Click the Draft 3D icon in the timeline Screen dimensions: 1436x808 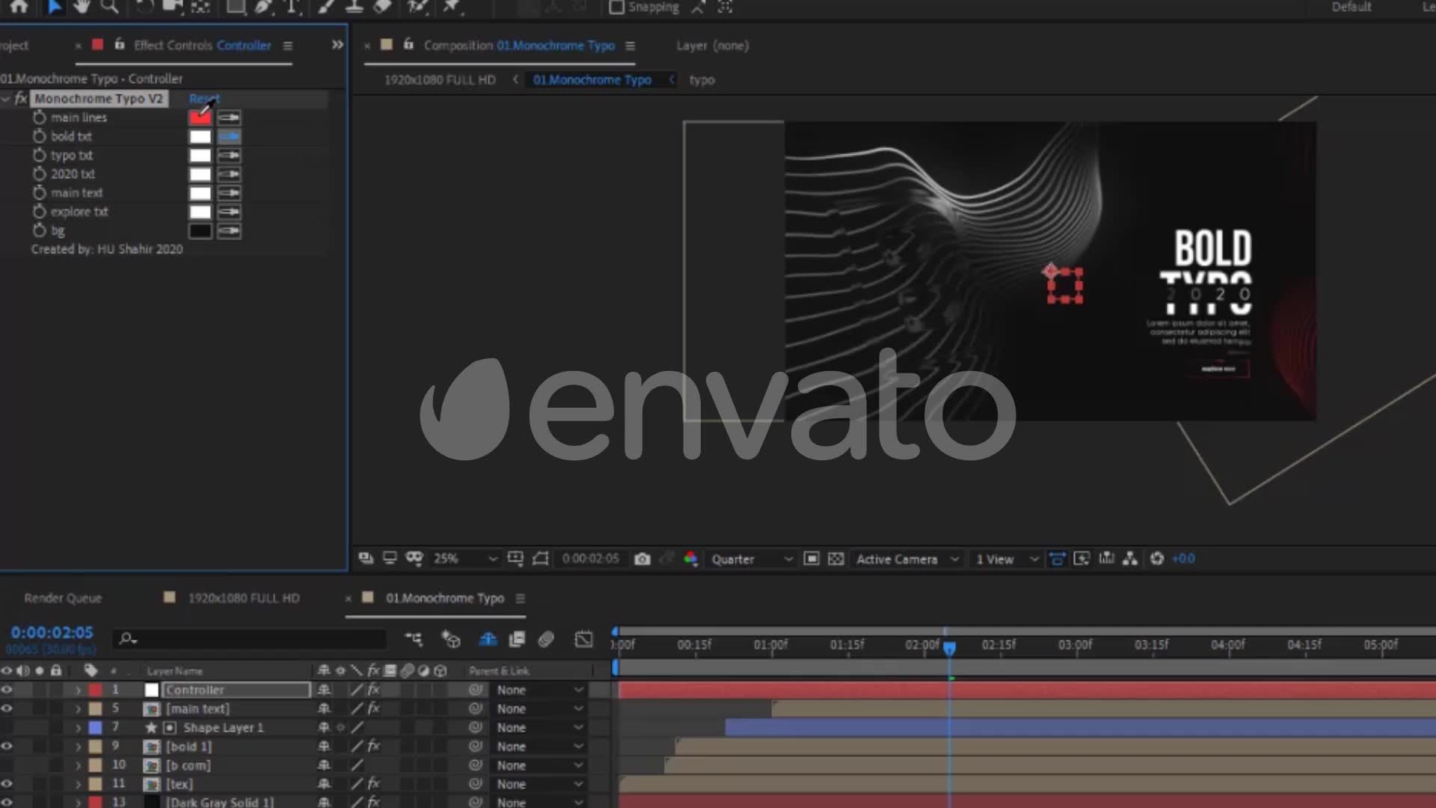(451, 639)
